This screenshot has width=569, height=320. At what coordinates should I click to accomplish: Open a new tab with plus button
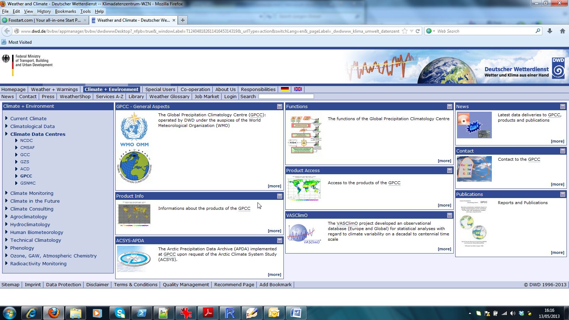point(183,20)
